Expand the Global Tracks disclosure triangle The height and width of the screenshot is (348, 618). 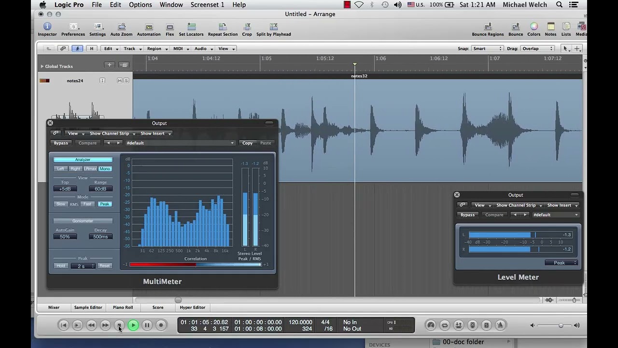42,66
